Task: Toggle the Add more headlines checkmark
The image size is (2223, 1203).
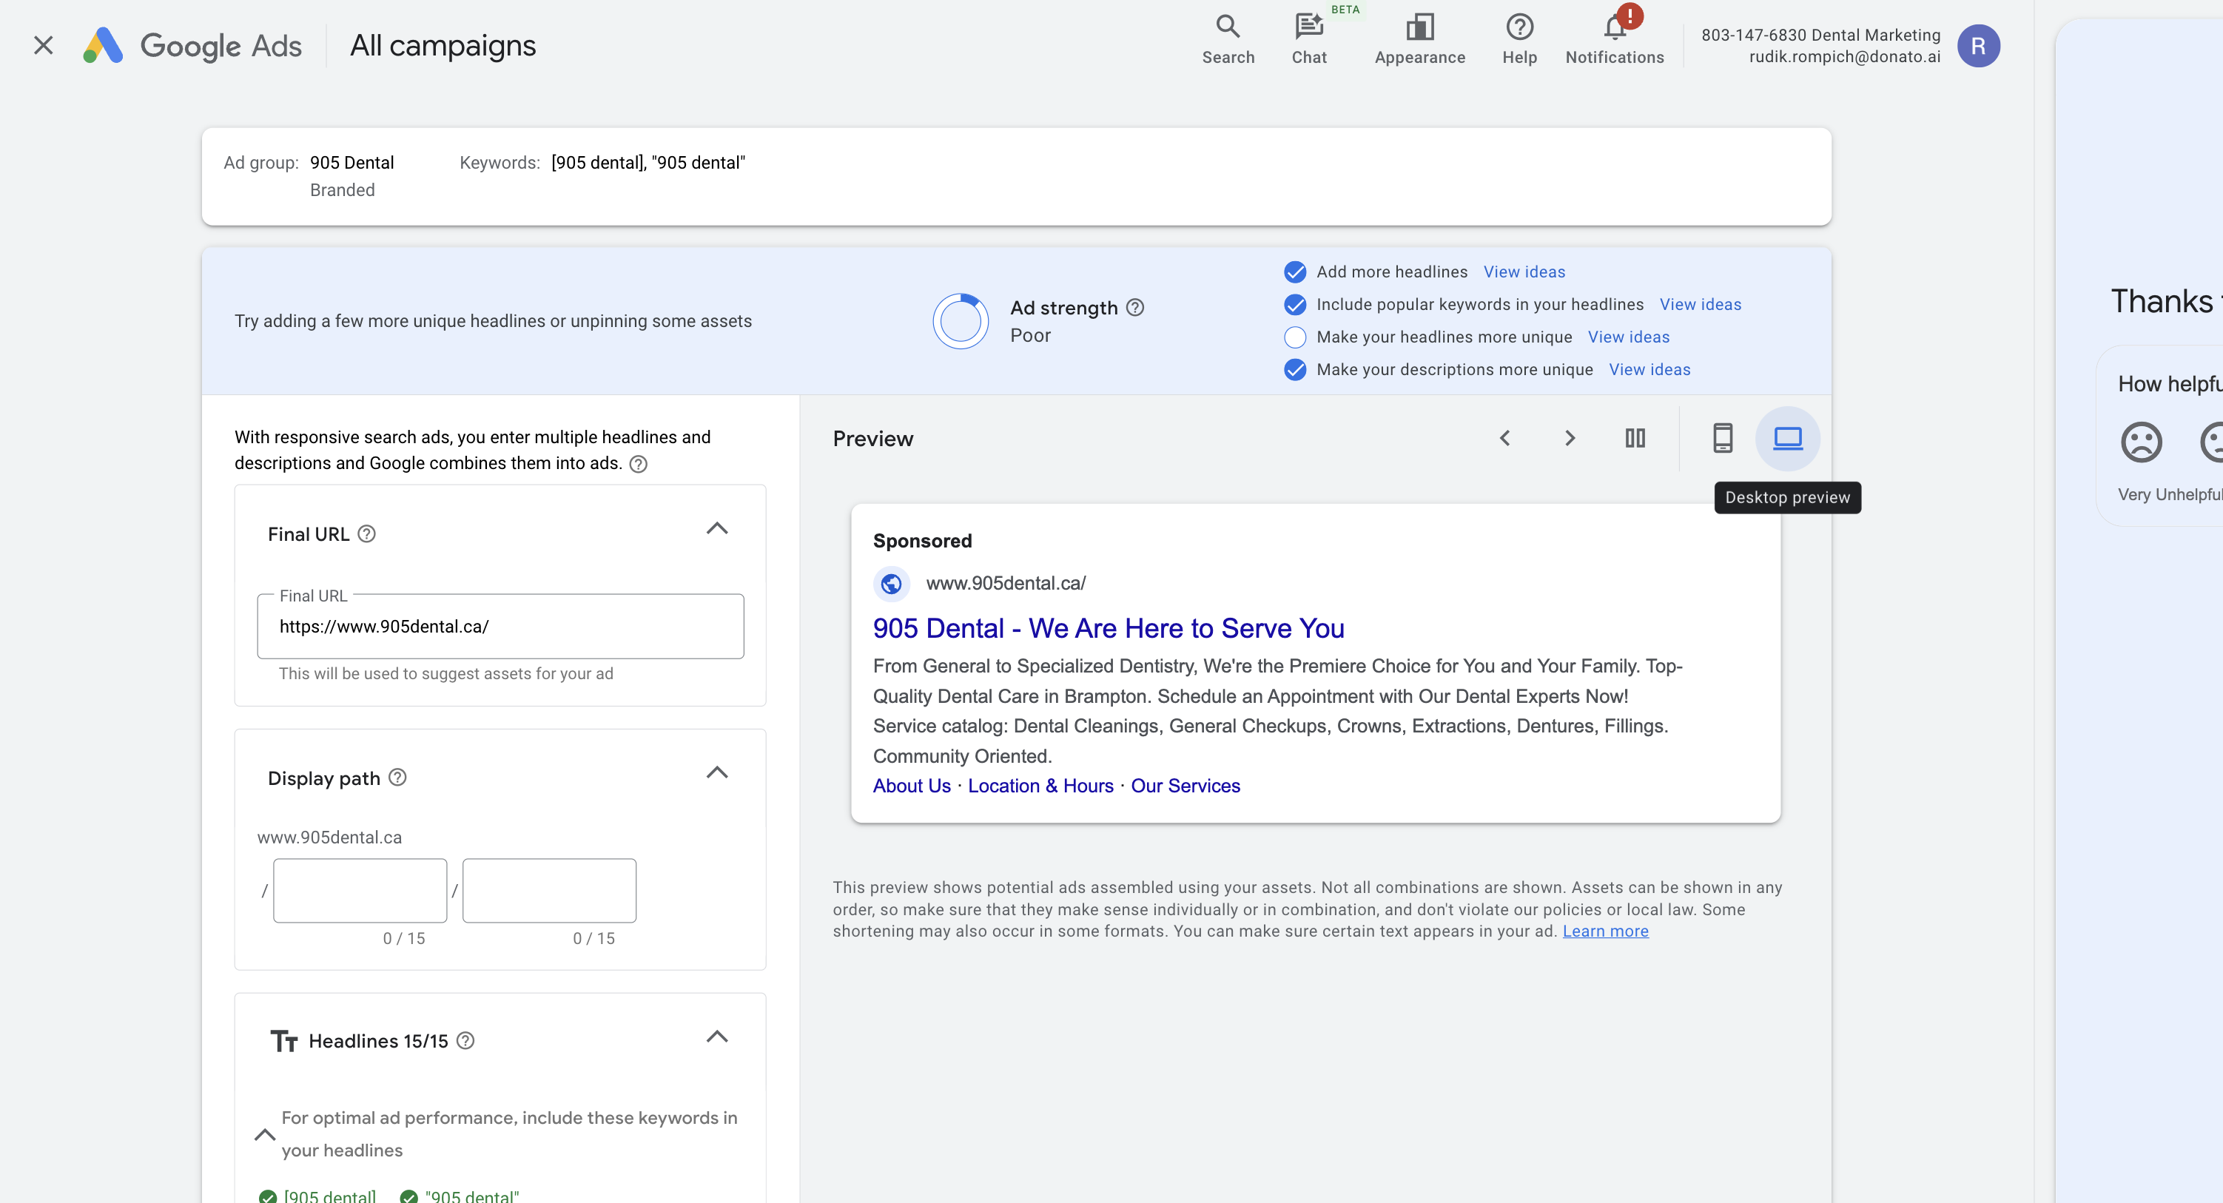Action: [x=1294, y=272]
